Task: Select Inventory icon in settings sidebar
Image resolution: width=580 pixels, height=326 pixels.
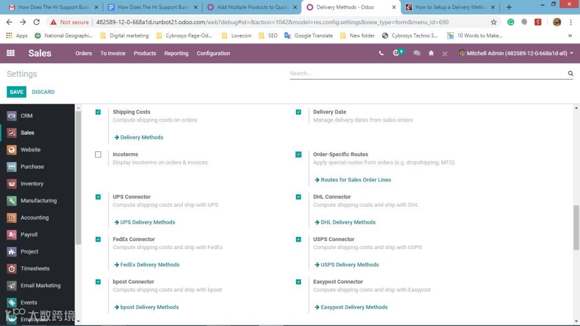Action: (11, 184)
